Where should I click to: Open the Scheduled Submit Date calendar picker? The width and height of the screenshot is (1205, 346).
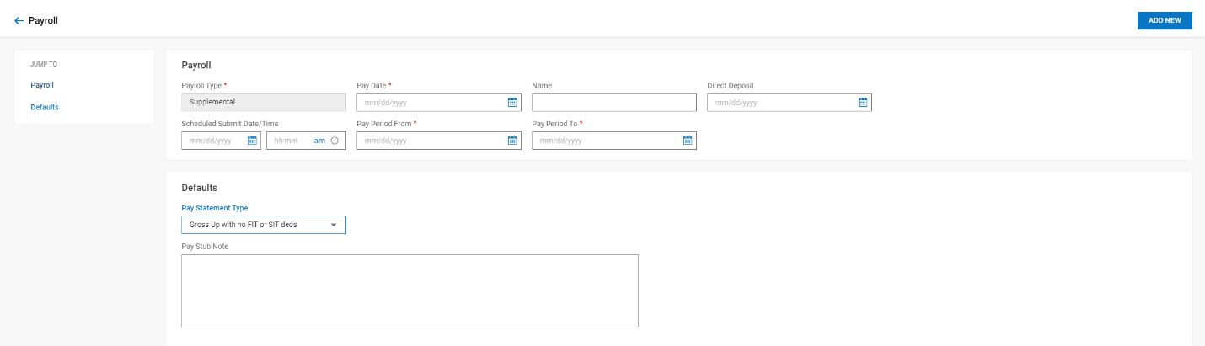(x=252, y=141)
